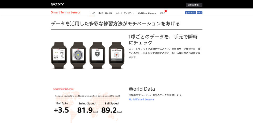Click the Facebook いいね! like button
The height and width of the screenshot is (125, 253).
(x=190, y=13)
